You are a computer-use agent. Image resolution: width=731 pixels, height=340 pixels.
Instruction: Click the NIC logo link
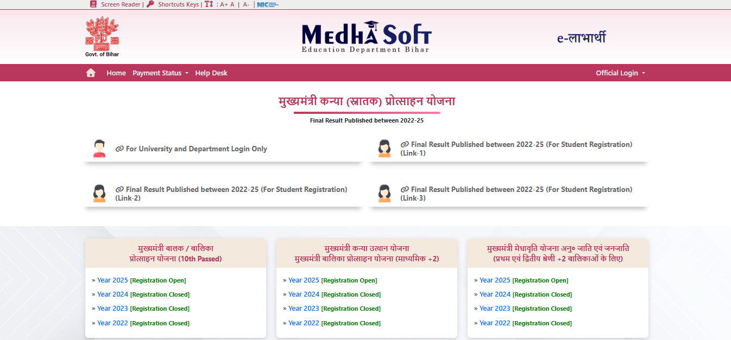pos(267,4)
